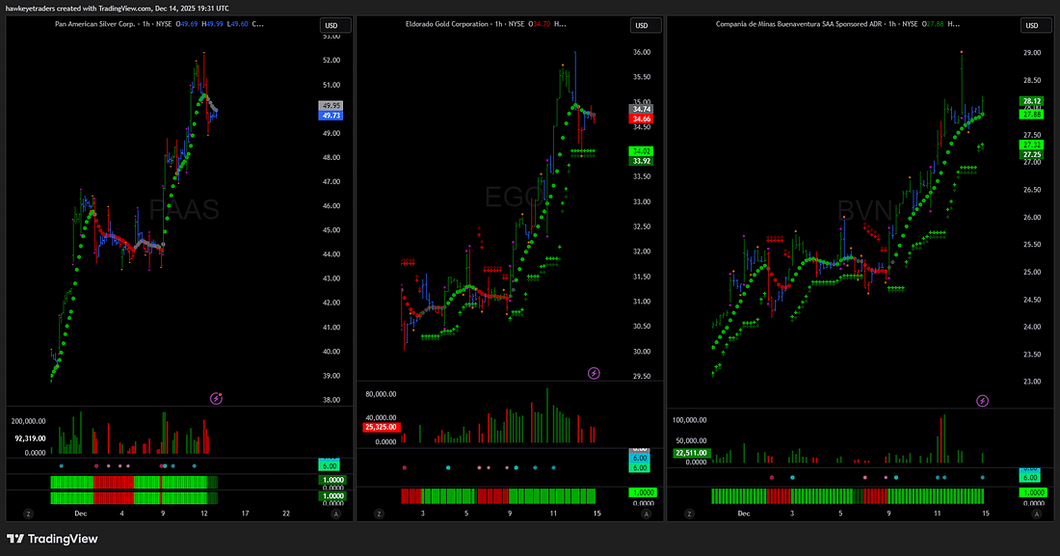Click the Dec label on PAAS time axis
This screenshot has height=556, width=1060.
80,514
